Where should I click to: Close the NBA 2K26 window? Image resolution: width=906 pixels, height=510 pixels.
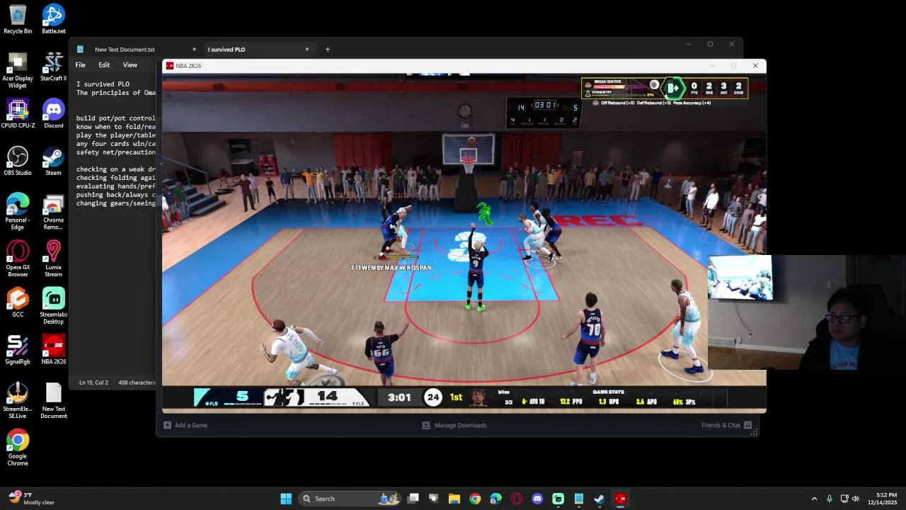click(755, 66)
